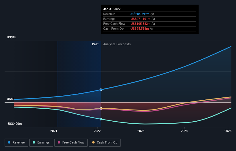The width and height of the screenshot is (236, 151).
Task: Toggle the Free Cash Flow legend button
Action: pos(71,143)
